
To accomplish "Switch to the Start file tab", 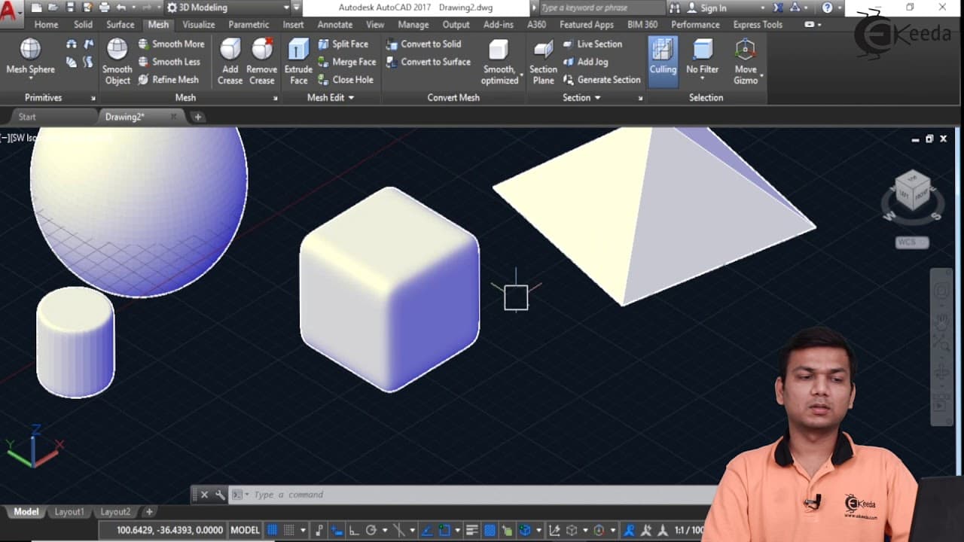I will pos(27,117).
